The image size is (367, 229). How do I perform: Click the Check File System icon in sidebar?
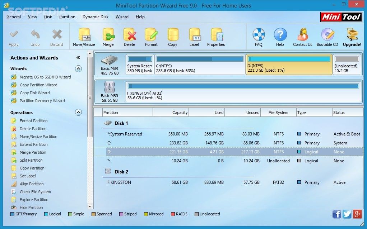pyautogui.click(x=14, y=192)
